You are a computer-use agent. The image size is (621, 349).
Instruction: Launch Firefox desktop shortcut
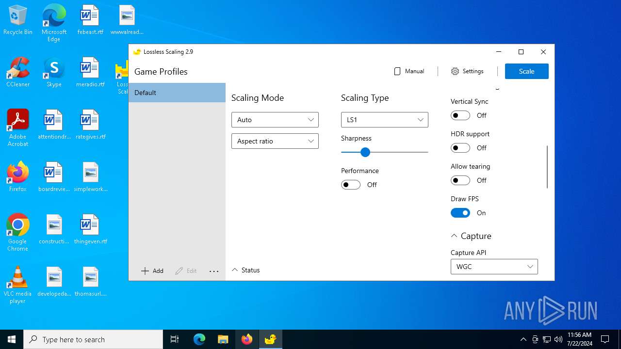[x=18, y=177]
